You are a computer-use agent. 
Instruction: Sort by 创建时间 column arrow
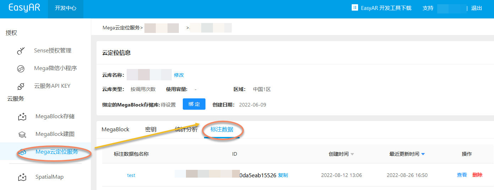(352, 154)
